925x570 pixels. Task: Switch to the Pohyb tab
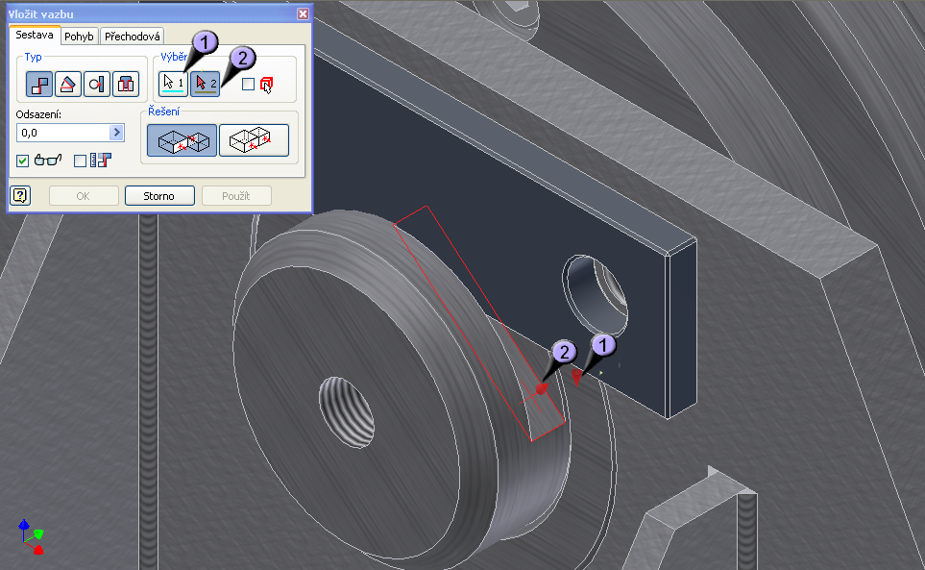coord(80,37)
